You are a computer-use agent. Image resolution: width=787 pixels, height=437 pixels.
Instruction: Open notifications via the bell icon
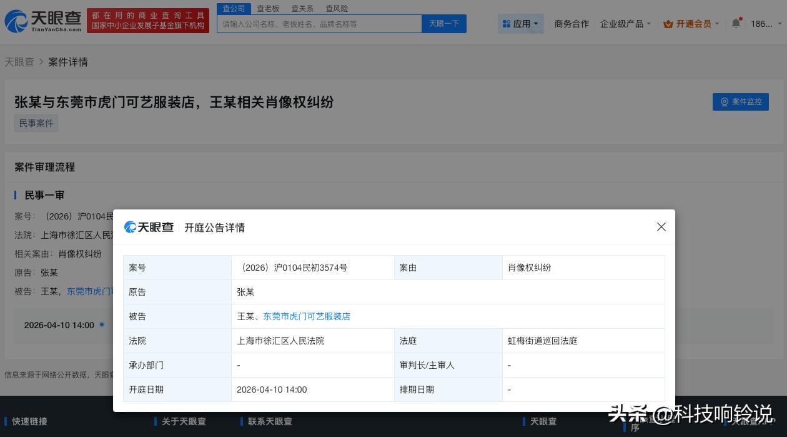coord(736,23)
